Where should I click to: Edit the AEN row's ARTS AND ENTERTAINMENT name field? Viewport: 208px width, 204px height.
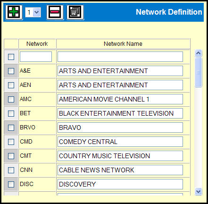[x=120, y=85]
